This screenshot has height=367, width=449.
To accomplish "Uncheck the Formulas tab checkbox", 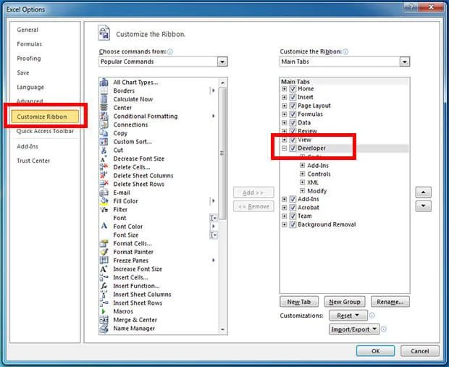I will 293,114.
